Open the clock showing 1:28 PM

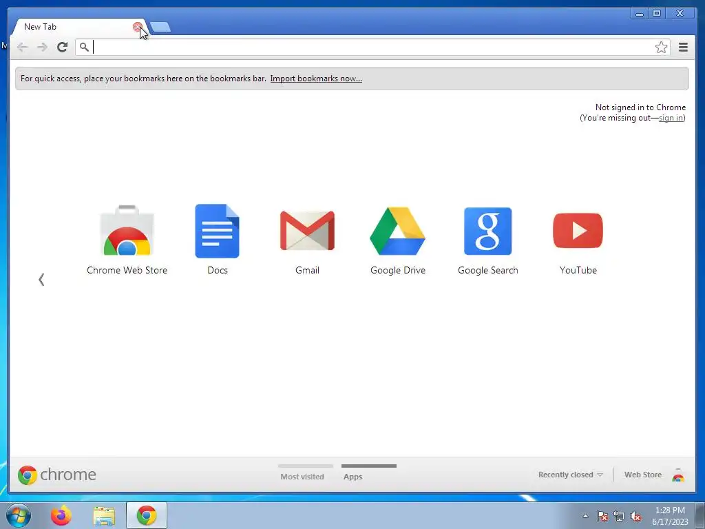click(670, 516)
